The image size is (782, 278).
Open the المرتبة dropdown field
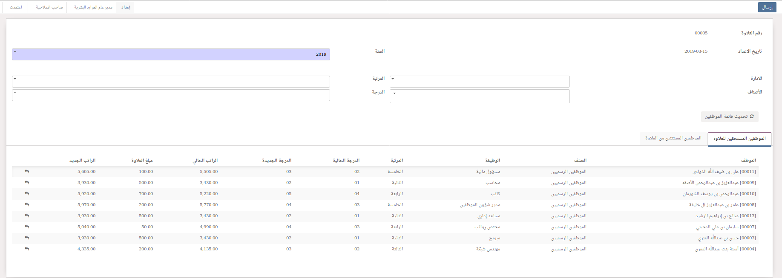point(171,81)
